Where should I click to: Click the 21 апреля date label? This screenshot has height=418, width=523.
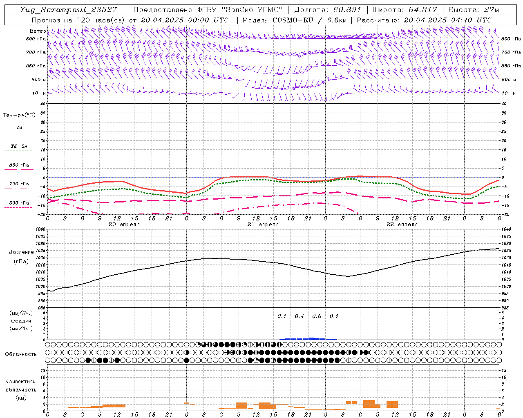point(263,225)
